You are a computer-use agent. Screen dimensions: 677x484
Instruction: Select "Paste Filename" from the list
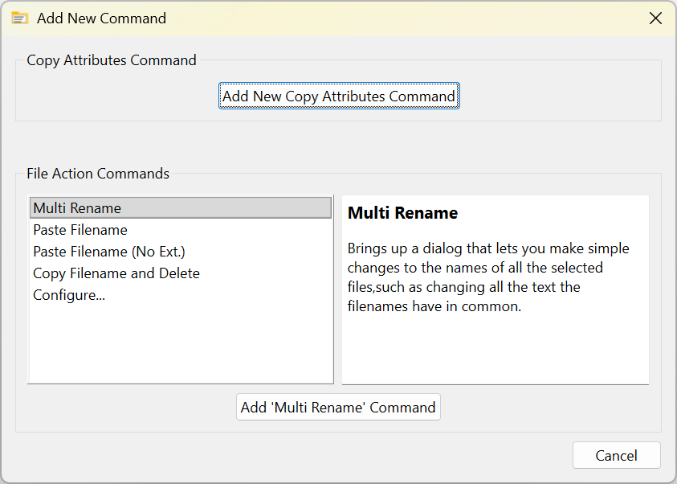(80, 230)
